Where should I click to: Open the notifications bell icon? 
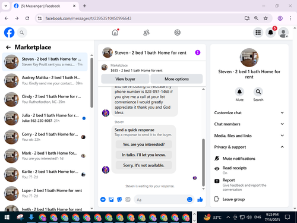[x=270, y=33]
